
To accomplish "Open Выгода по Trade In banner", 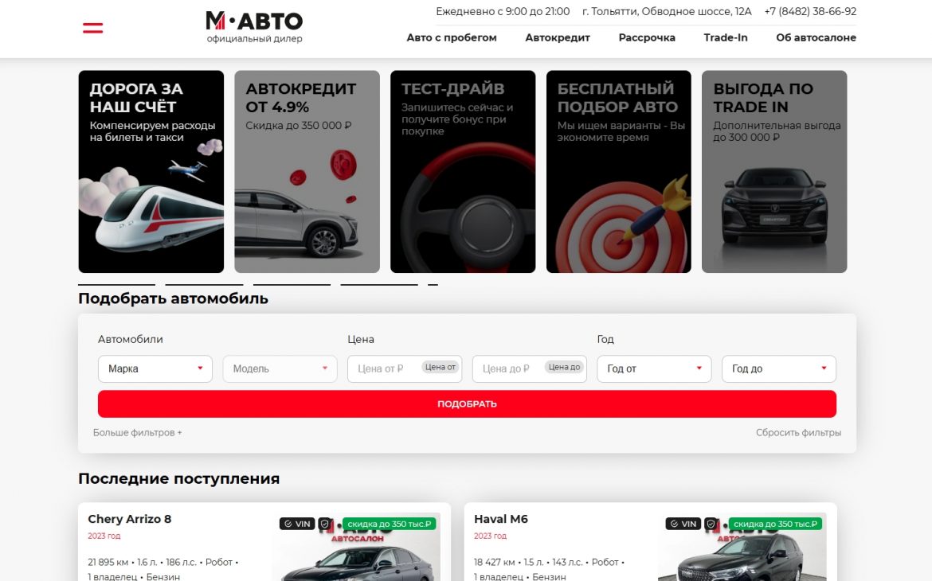I will [774, 172].
